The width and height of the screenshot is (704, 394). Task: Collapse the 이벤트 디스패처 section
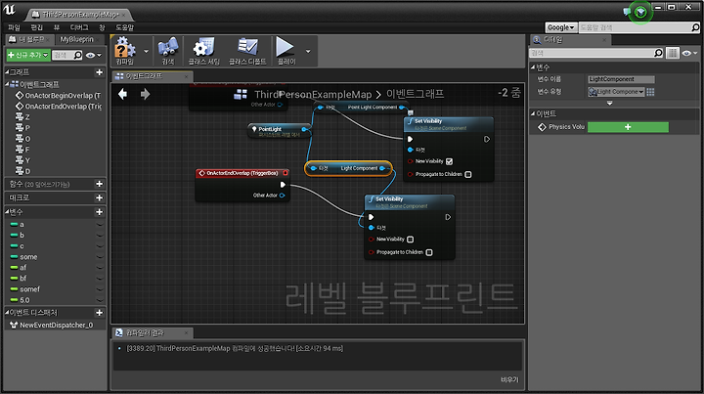[7, 313]
